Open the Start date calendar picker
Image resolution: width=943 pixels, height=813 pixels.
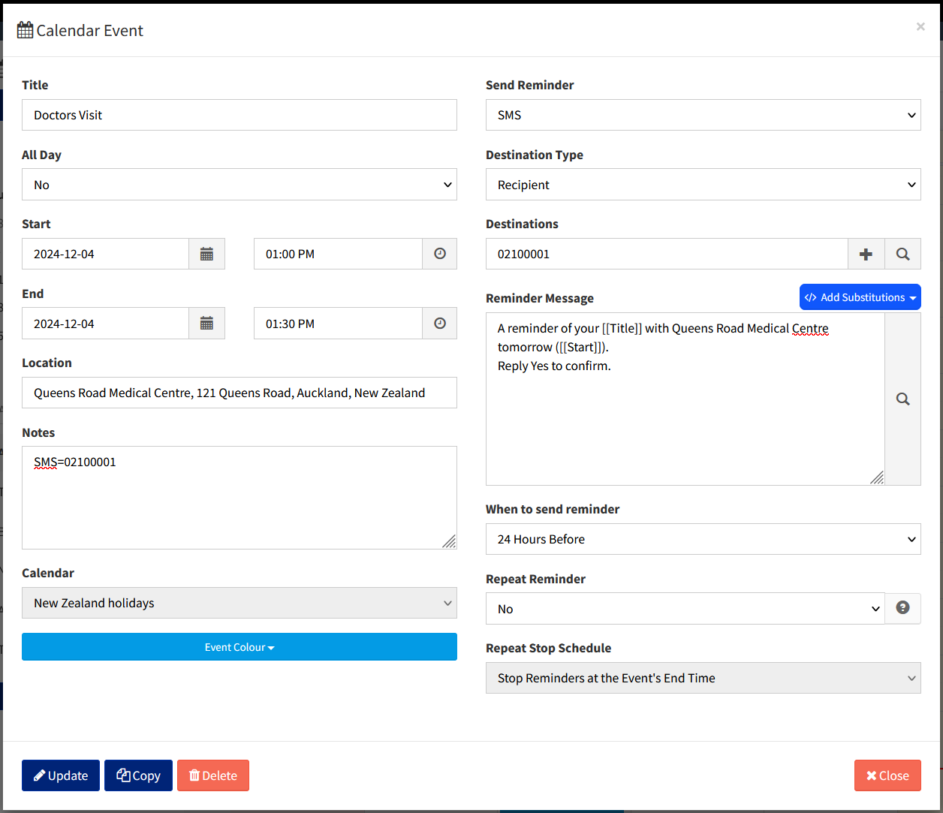[206, 254]
